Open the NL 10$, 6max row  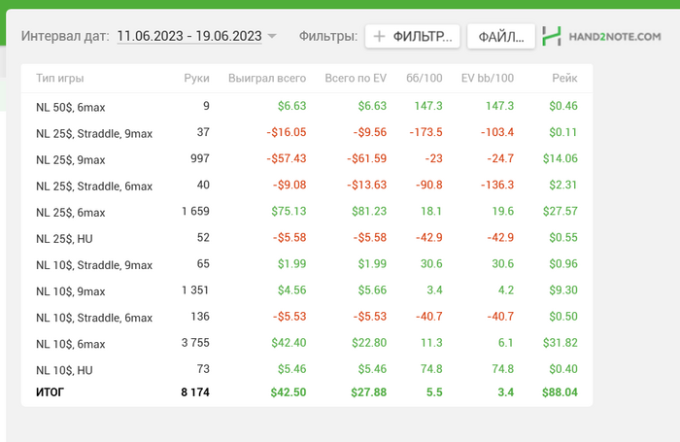(x=70, y=343)
